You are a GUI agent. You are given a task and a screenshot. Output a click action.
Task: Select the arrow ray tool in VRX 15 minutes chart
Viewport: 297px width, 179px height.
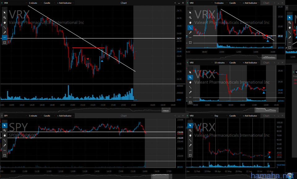click(190, 92)
